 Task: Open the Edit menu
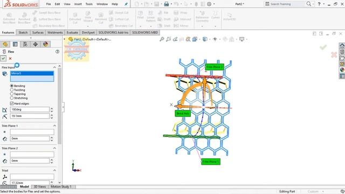pyautogui.click(x=58, y=4)
